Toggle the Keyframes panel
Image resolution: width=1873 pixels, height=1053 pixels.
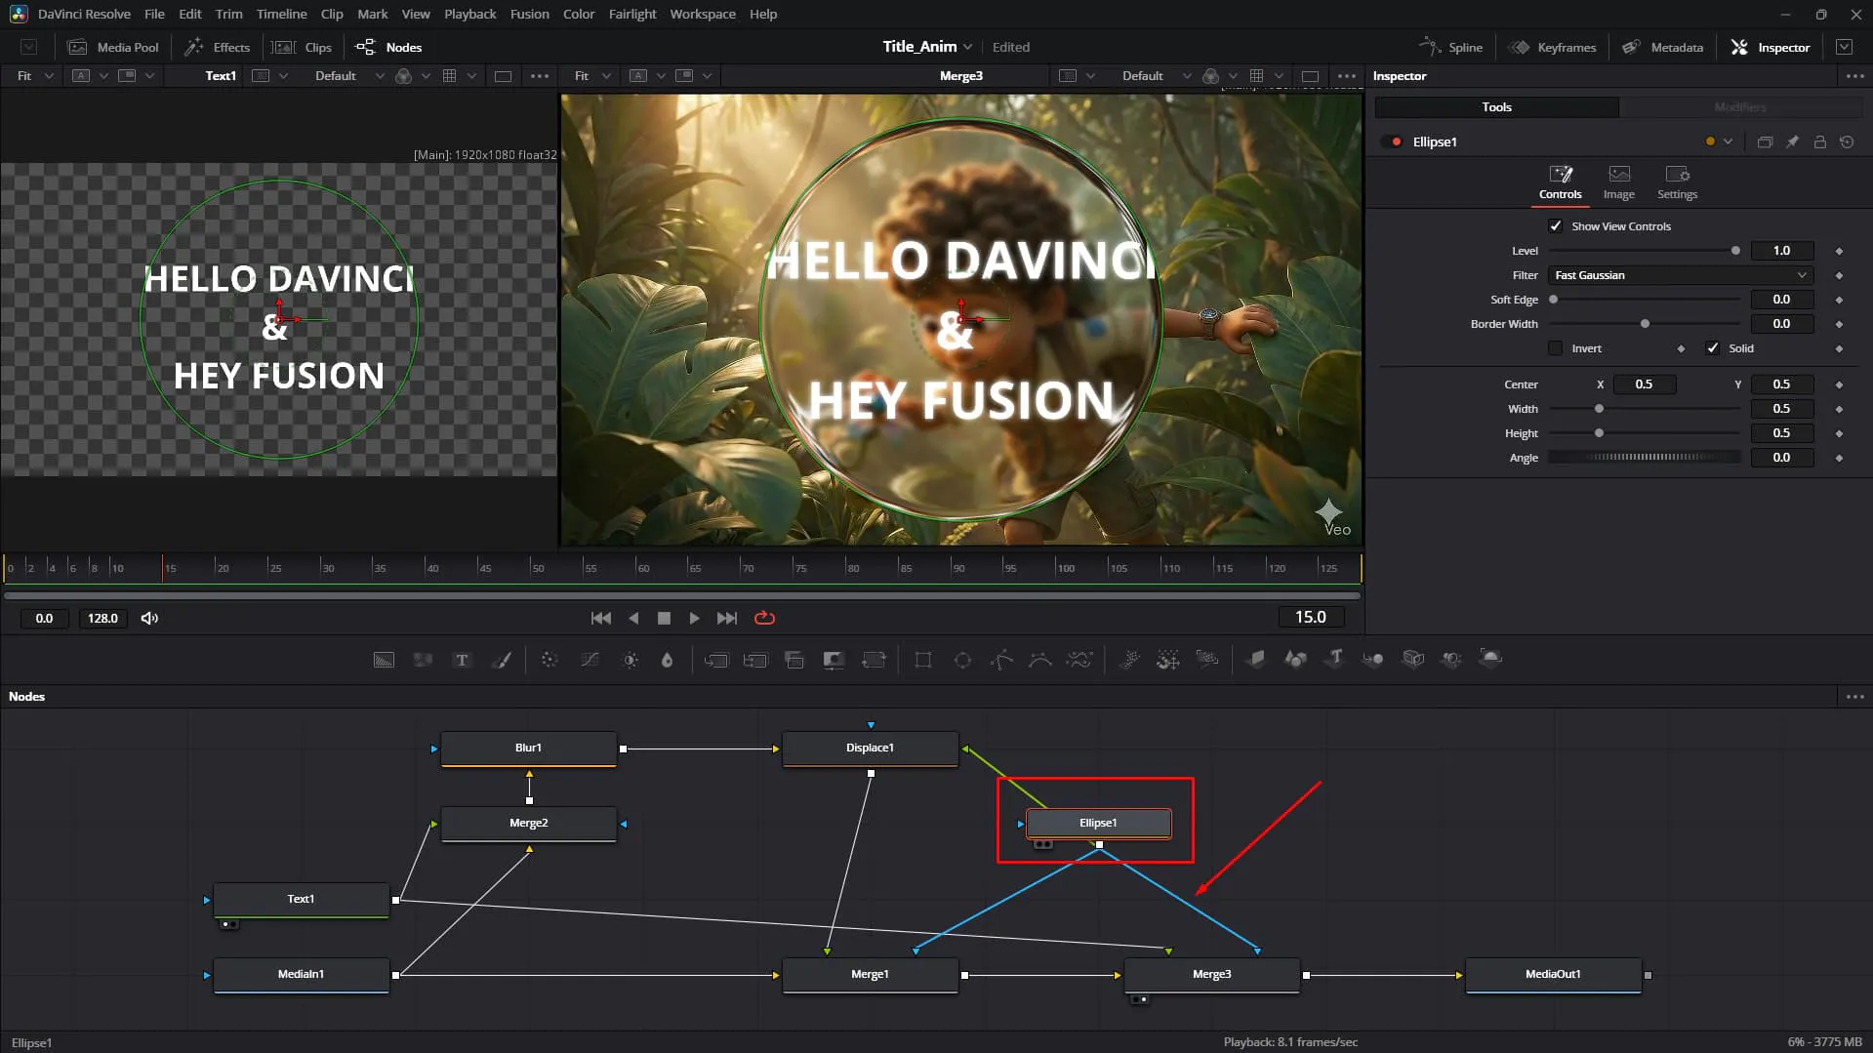[1552, 47]
